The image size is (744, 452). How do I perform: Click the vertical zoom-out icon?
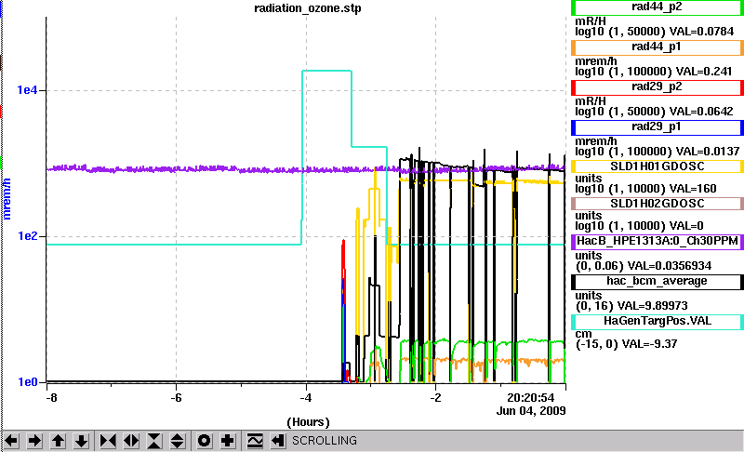(x=177, y=441)
